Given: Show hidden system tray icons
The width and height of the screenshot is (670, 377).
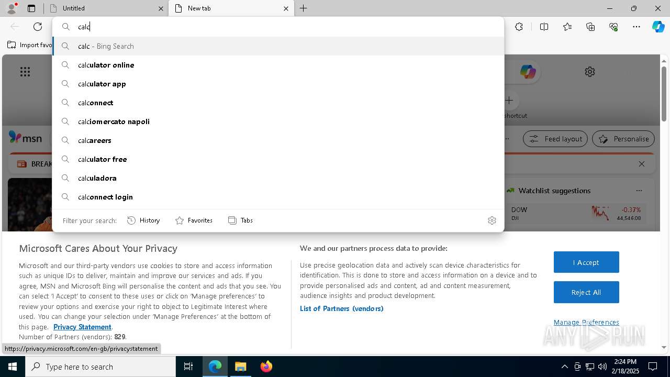Looking at the screenshot, I should pos(564,367).
